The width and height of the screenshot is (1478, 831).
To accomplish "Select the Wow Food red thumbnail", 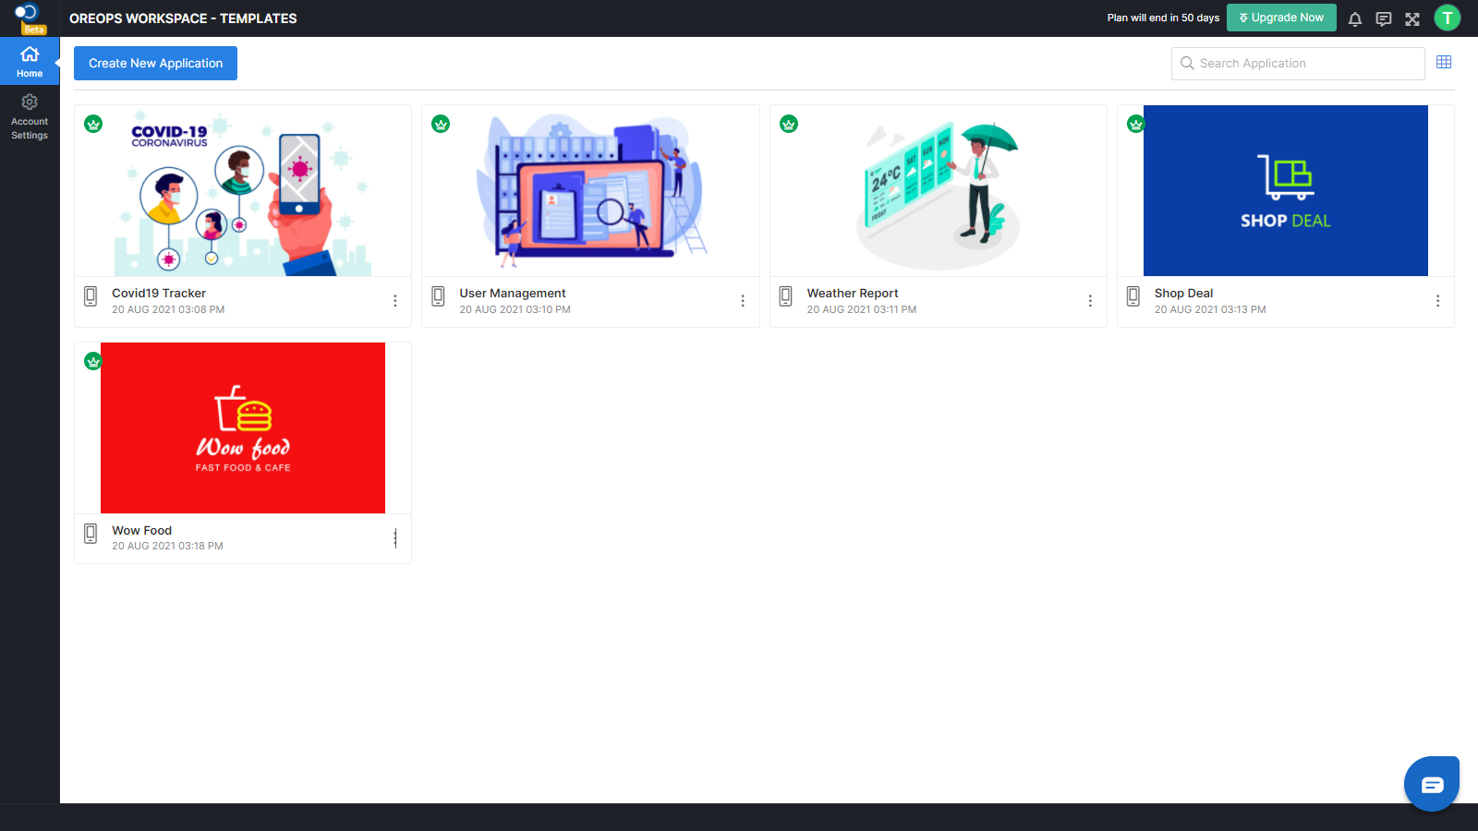I will tap(243, 428).
